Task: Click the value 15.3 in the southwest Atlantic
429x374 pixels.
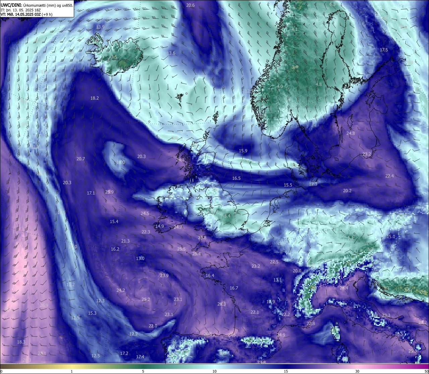Action: 92,313
